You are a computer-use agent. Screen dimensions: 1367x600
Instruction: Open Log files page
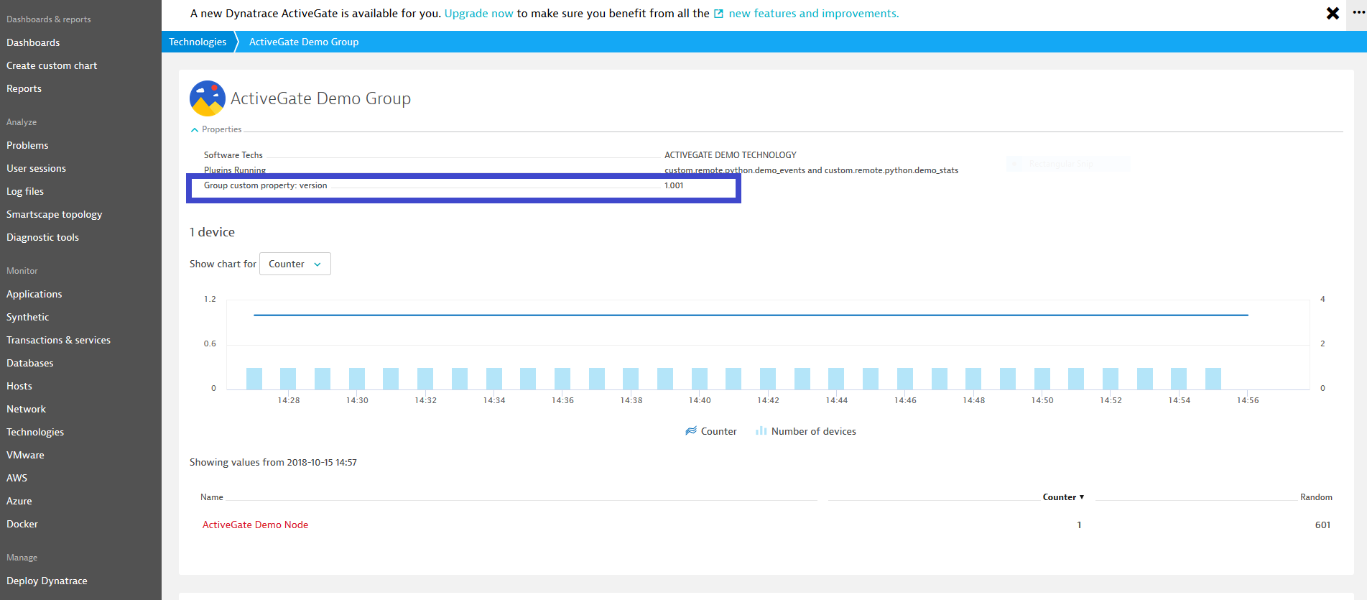coord(25,191)
